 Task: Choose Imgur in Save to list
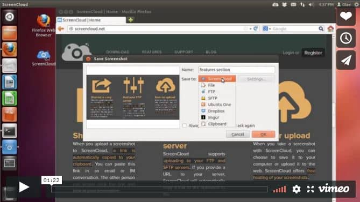pos(217,117)
